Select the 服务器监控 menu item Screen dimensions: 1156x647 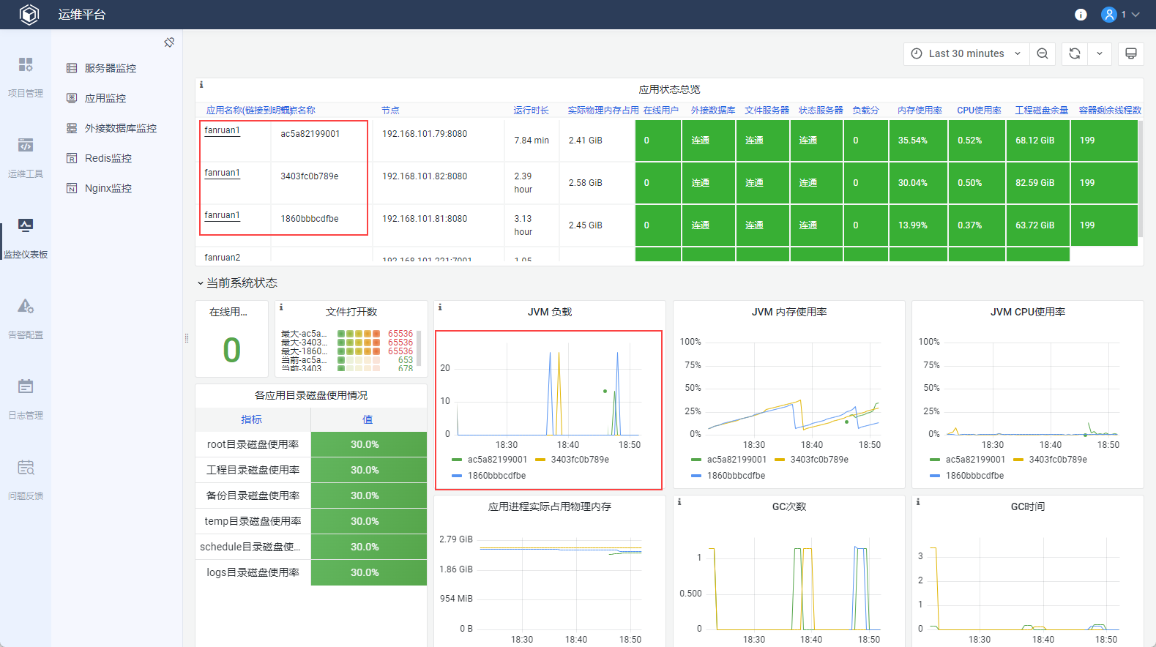[x=110, y=68]
